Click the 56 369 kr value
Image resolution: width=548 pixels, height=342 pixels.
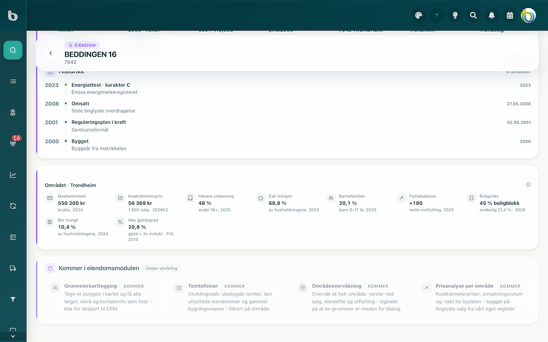click(x=140, y=203)
